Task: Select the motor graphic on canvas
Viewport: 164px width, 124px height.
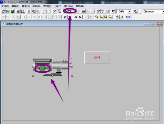Action: point(52,67)
